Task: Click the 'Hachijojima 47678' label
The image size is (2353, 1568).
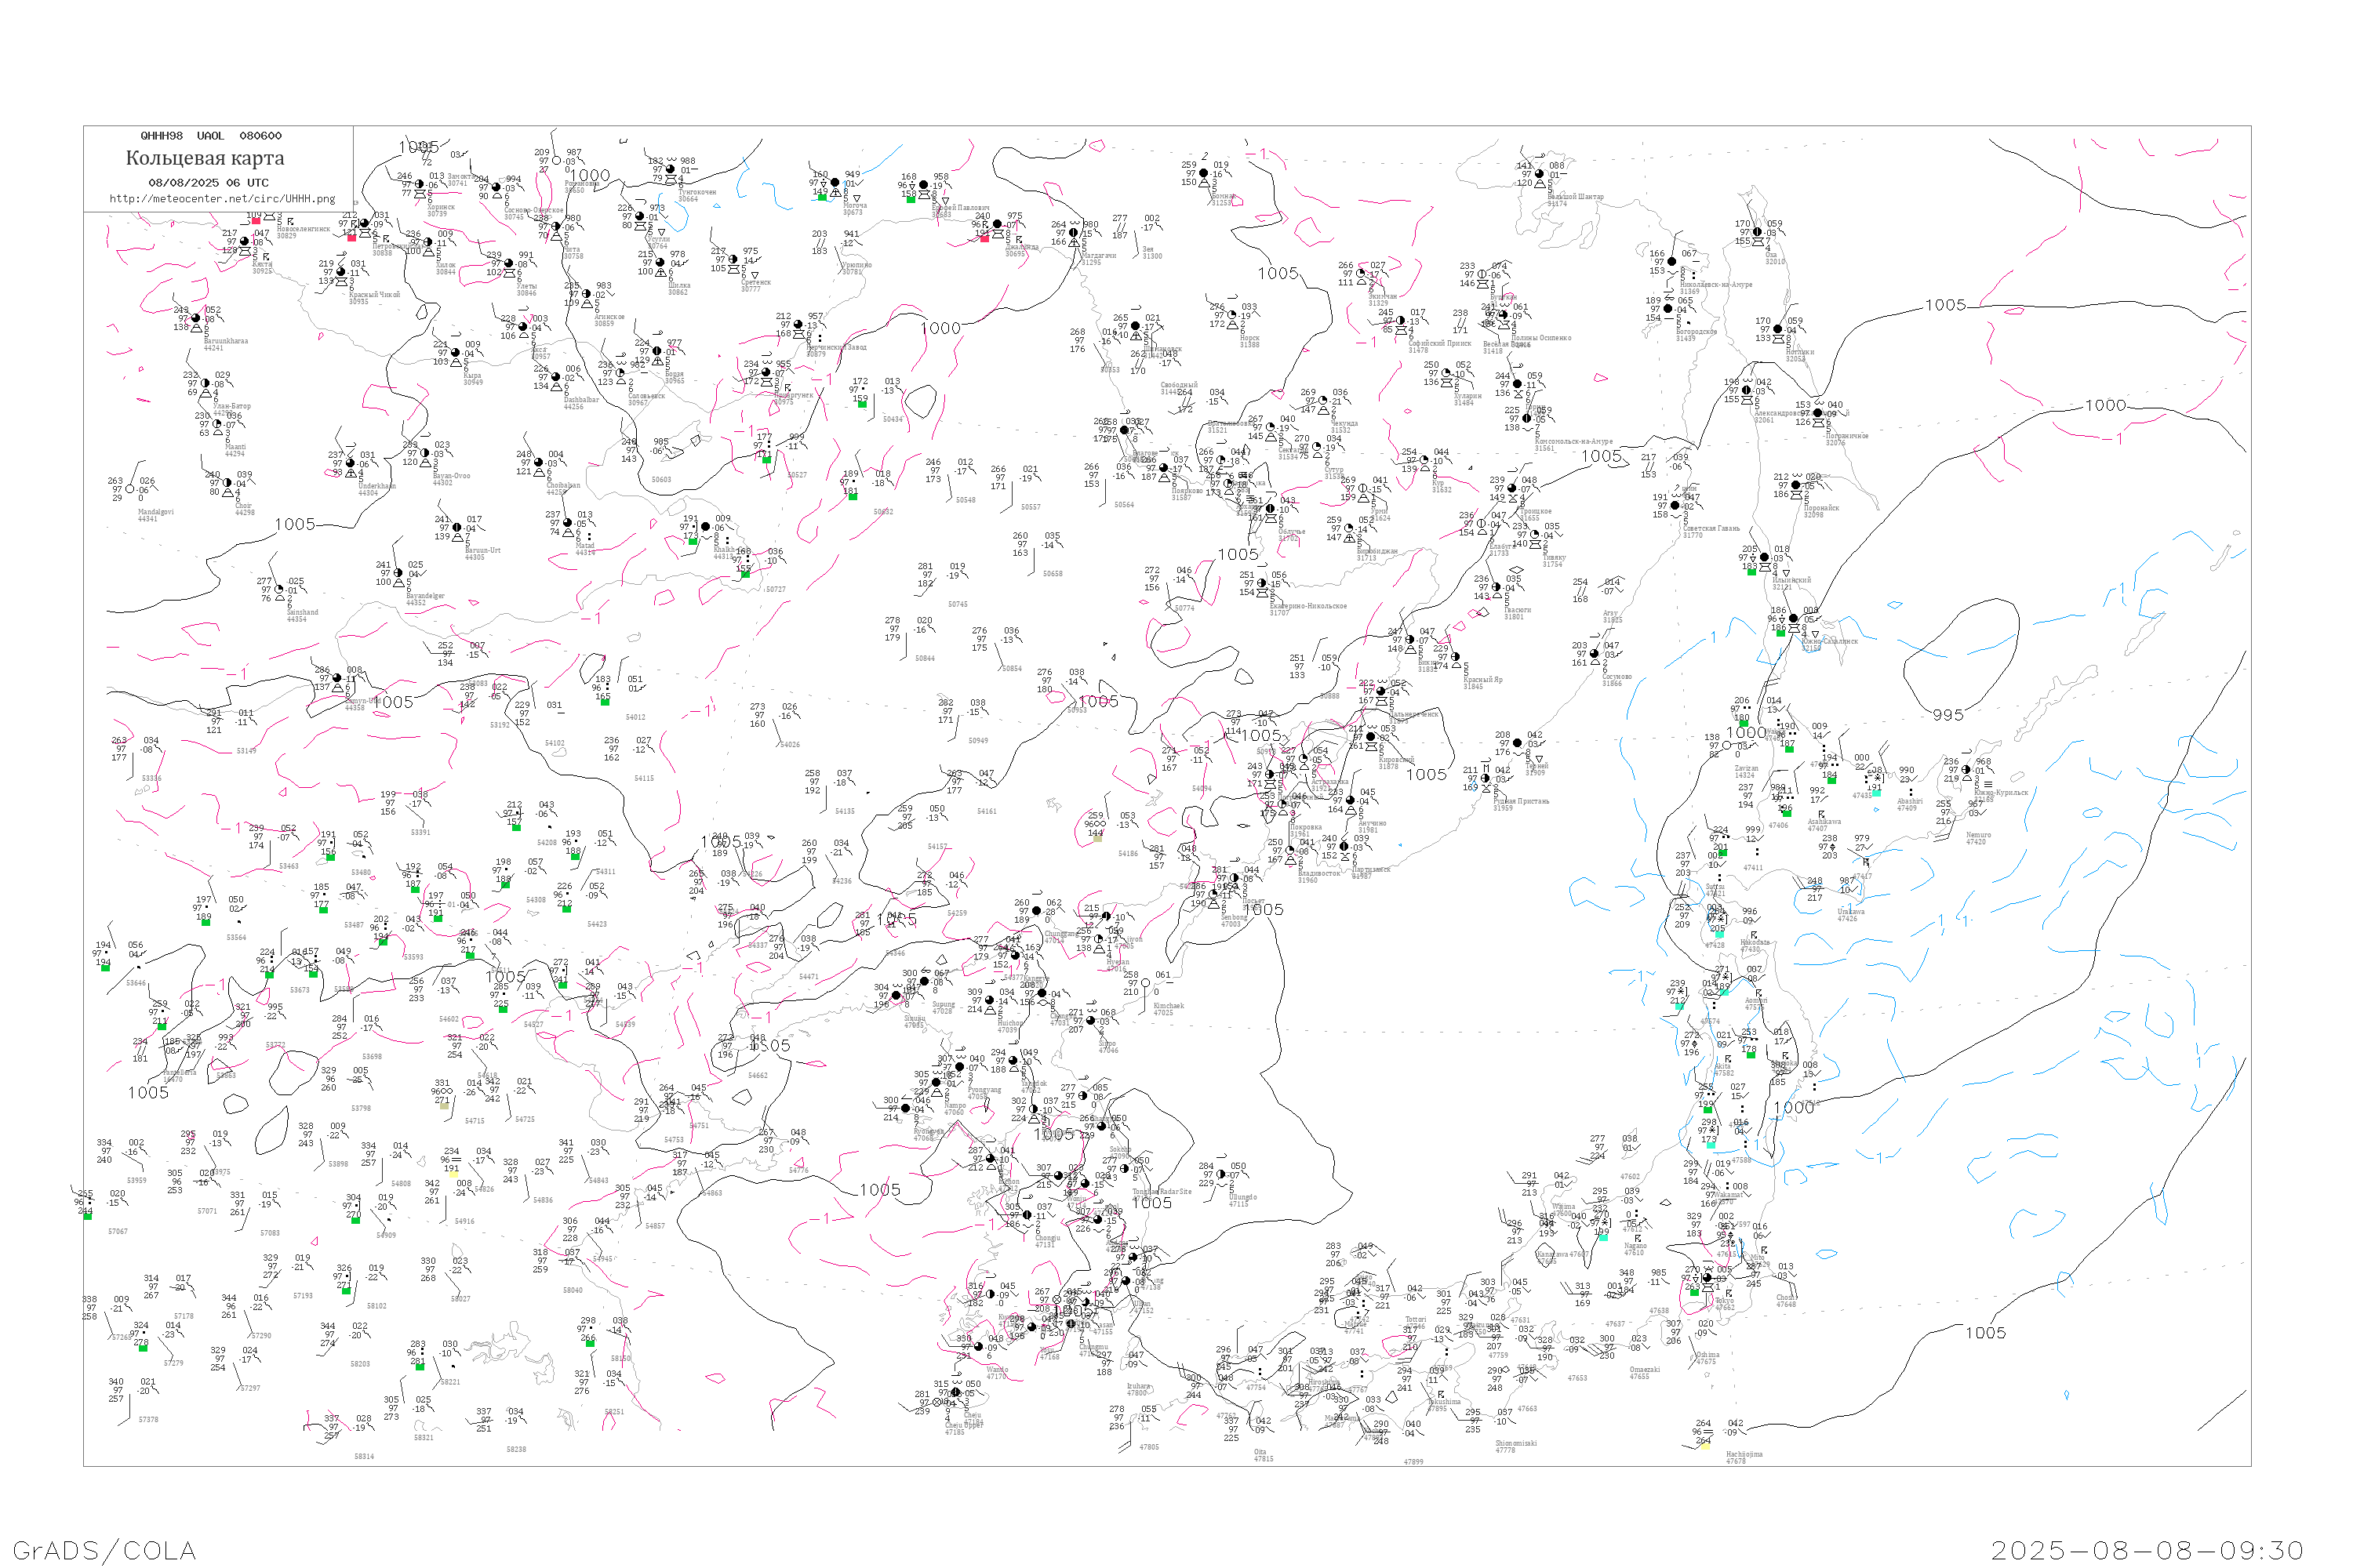Action: coord(1744,1457)
